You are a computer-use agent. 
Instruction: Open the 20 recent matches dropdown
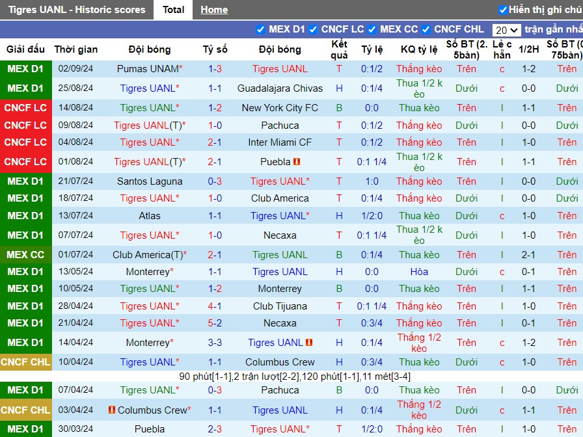click(506, 30)
